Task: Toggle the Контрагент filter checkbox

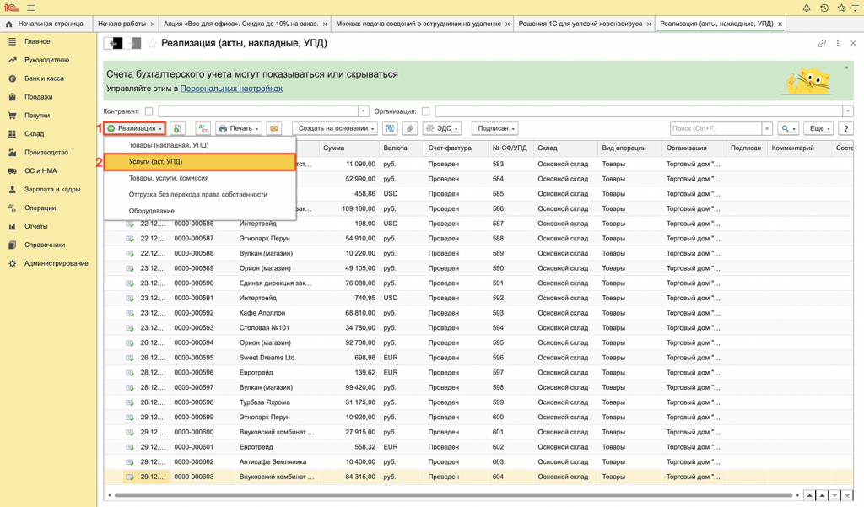Action: tap(148, 111)
